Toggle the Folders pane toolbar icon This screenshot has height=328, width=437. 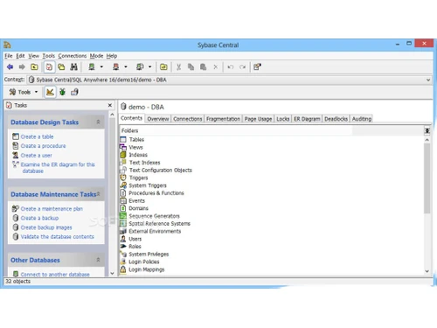point(61,67)
